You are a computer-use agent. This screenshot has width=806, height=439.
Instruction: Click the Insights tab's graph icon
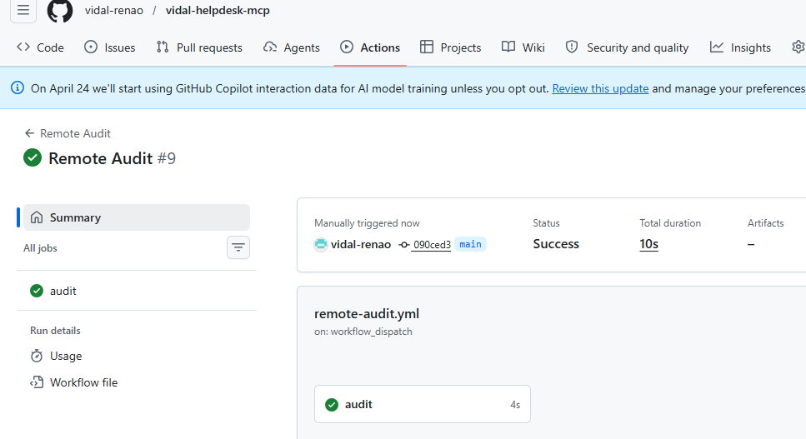[x=717, y=47]
